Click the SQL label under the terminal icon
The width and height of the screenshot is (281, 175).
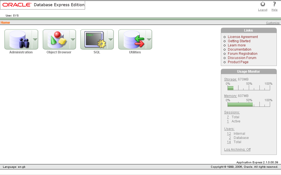click(97, 52)
